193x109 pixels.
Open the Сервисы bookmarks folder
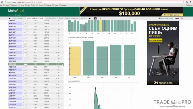coord(14,5)
